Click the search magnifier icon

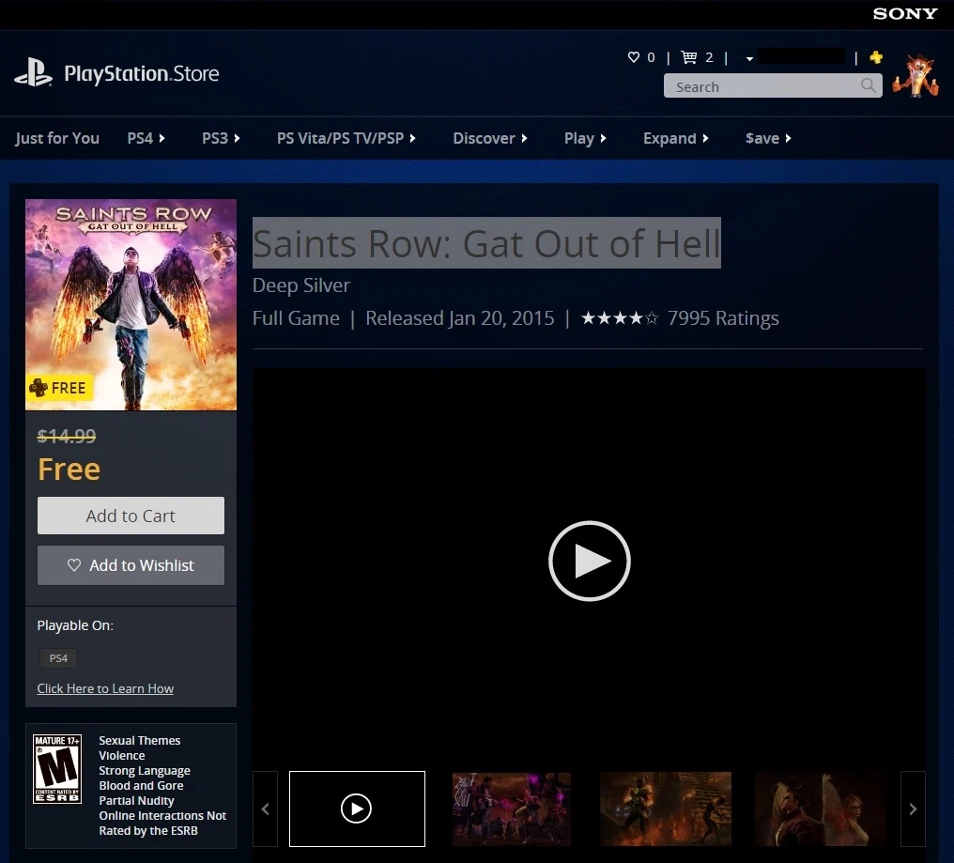869,85
